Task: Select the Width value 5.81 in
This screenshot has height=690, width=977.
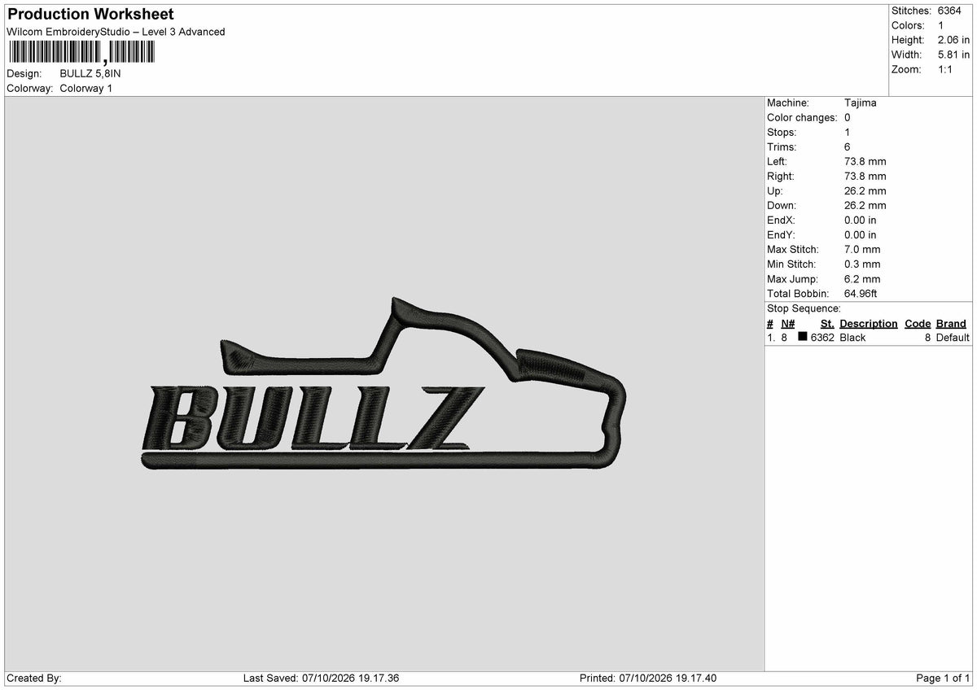Action: point(954,55)
